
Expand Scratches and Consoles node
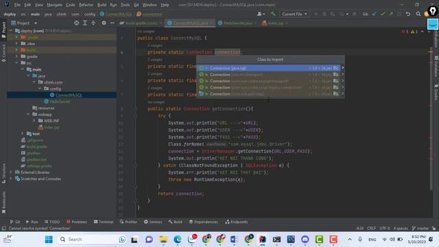pos(11,178)
